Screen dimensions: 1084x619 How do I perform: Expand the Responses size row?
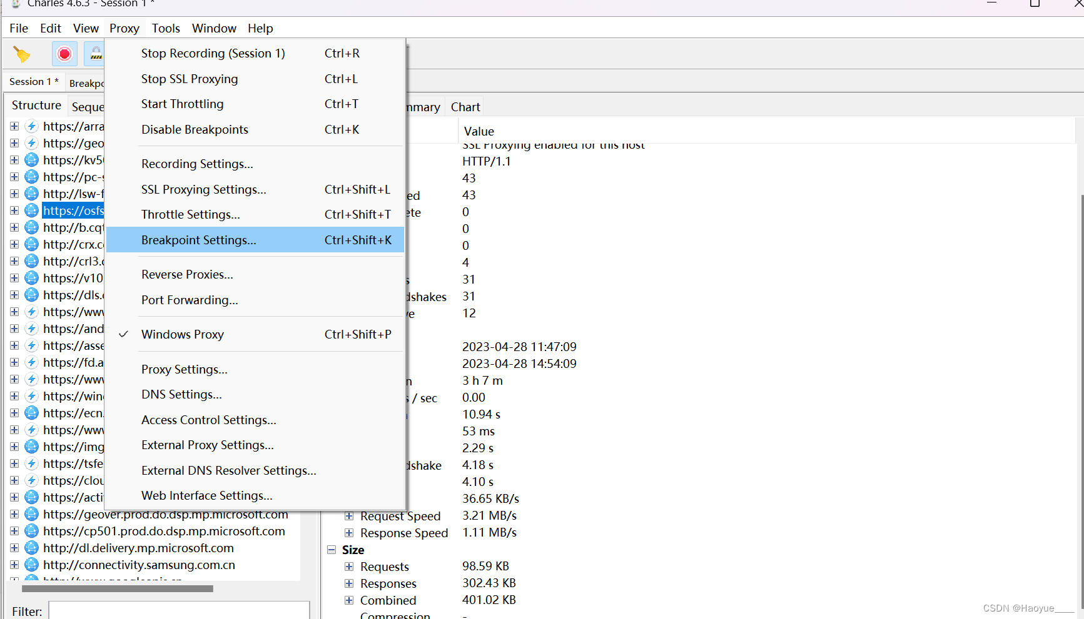click(349, 583)
